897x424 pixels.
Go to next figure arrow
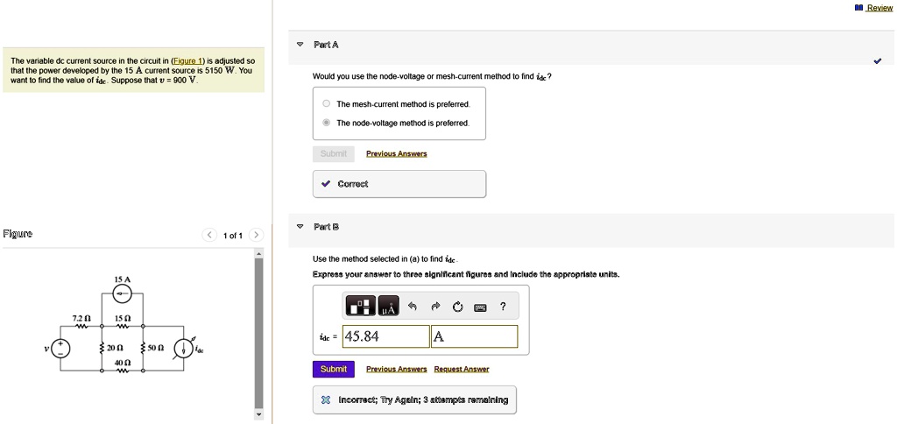click(257, 235)
